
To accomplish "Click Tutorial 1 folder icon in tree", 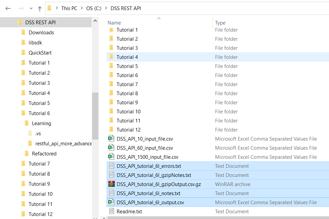I will point(24,63).
